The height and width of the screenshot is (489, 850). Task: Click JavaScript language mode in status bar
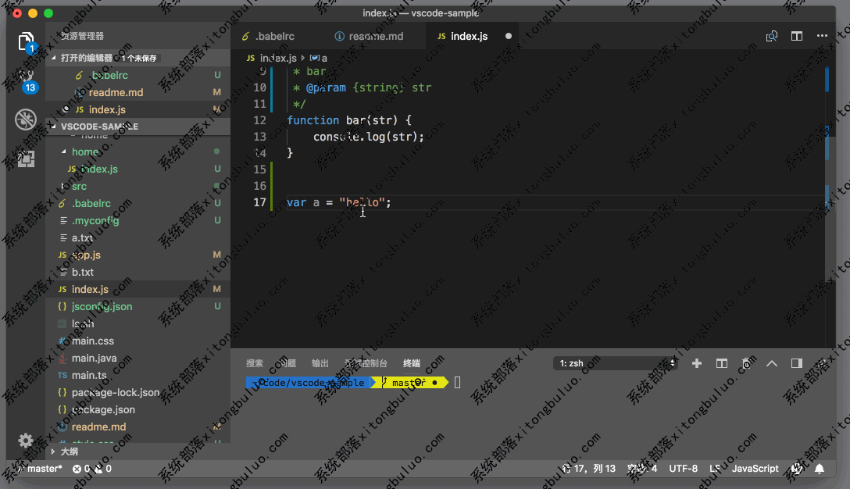[x=755, y=469]
